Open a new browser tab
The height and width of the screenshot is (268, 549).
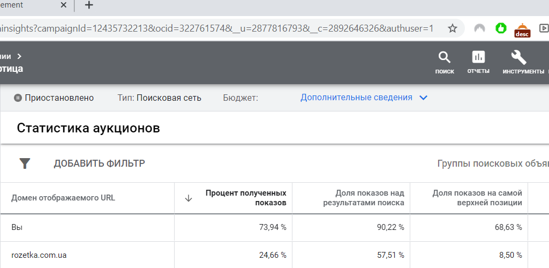point(89,5)
